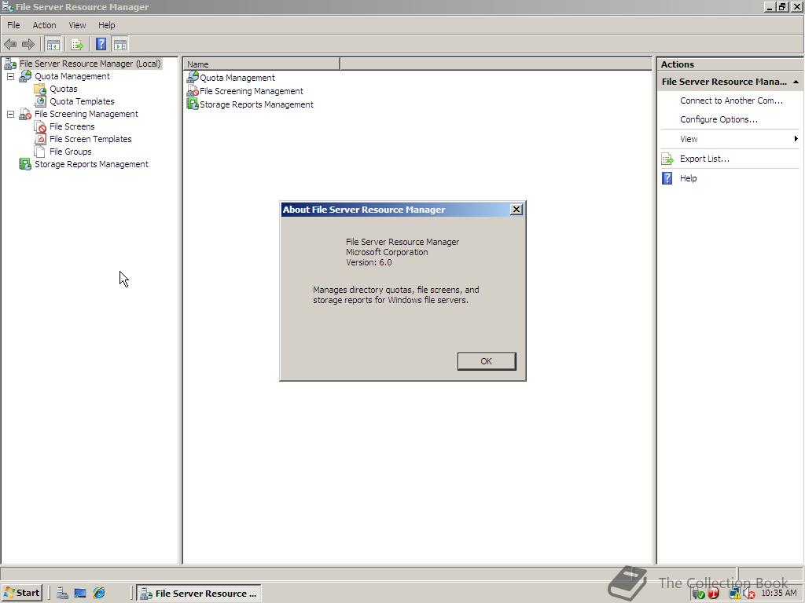
Task: Click the muted volume tray icon
Action: (749, 594)
